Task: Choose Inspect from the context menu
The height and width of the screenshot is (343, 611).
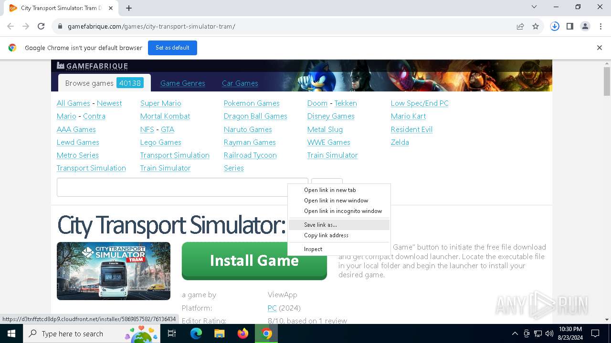Action: click(339, 249)
